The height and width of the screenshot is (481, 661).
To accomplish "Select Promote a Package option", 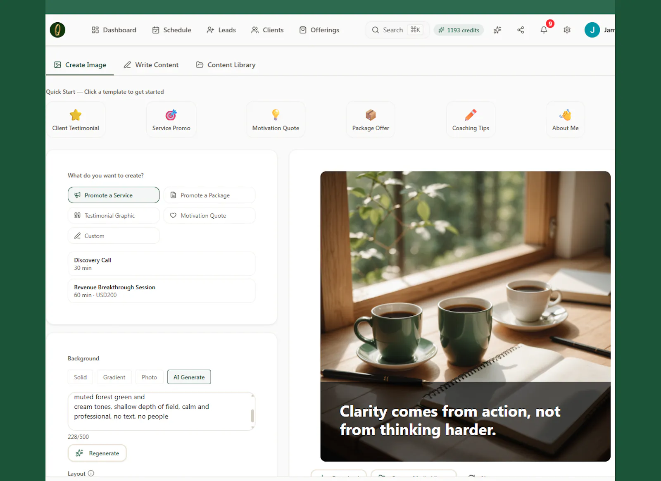I will (209, 195).
